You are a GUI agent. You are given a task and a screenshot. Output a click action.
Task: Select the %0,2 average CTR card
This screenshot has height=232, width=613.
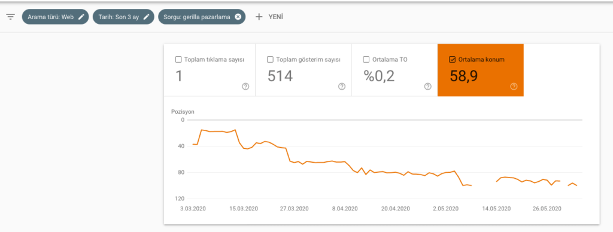click(x=394, y=70)
